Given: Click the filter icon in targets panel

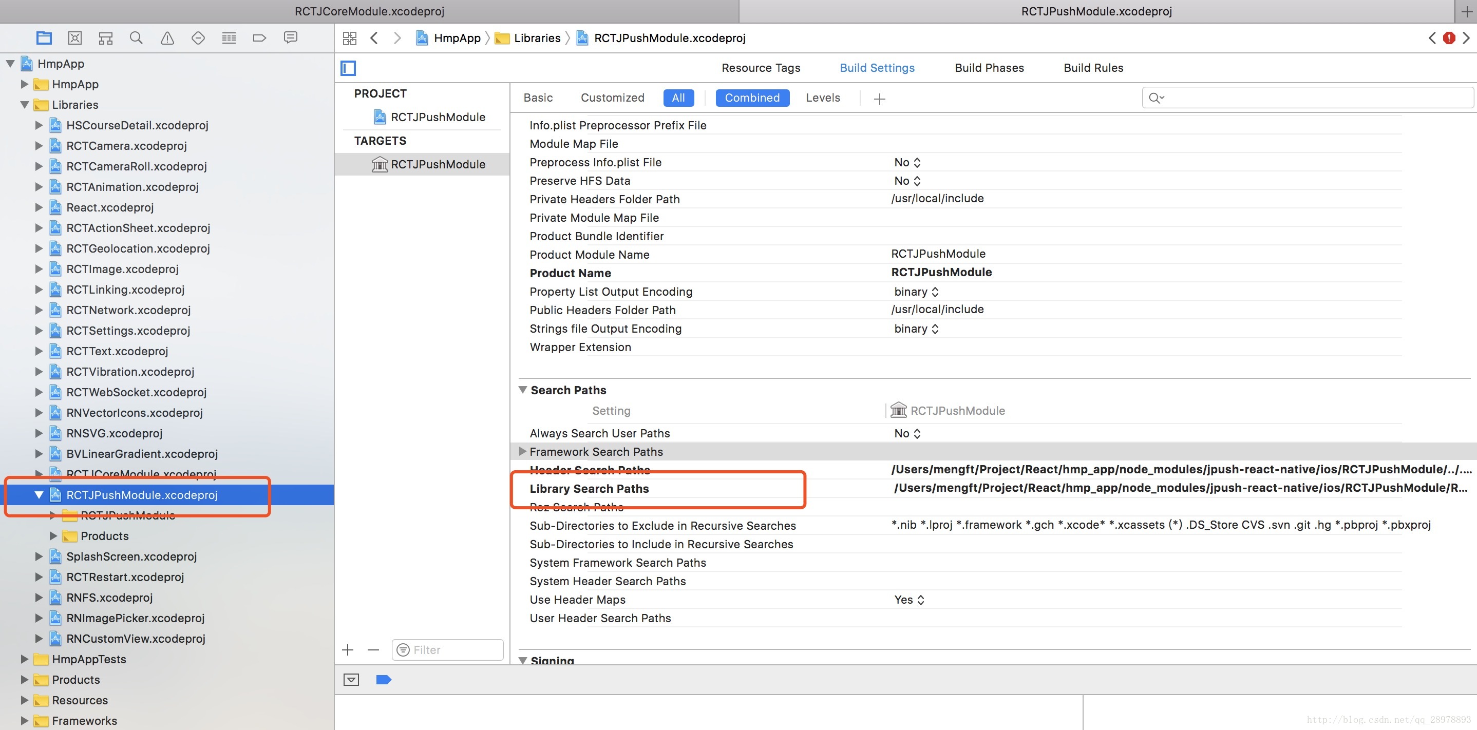Looking at the screenshot, I should pyautogui.click(x=403, y=650).
